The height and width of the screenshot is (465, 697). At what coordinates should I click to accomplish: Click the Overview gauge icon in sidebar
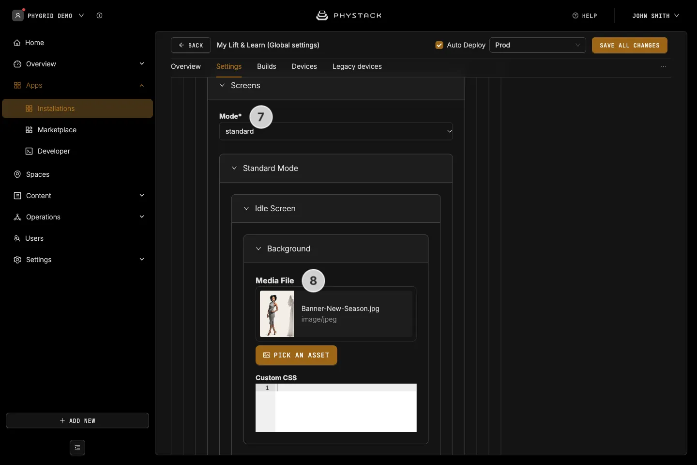click(x=17, y=64)
